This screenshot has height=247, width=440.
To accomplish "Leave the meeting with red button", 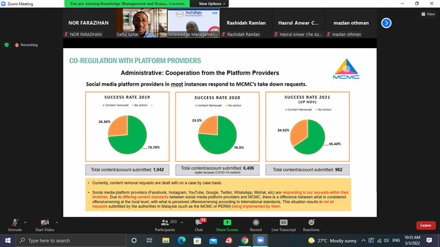I will click(426, 226).
